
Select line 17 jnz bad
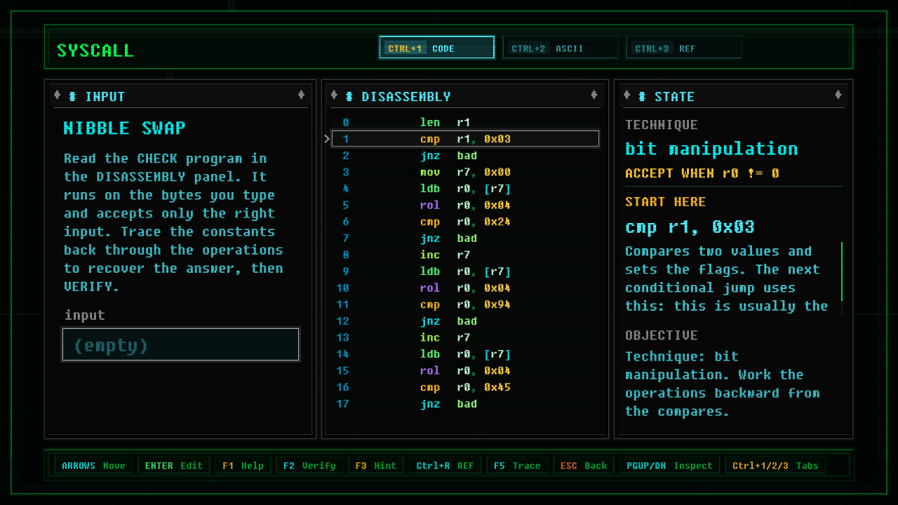464,404
